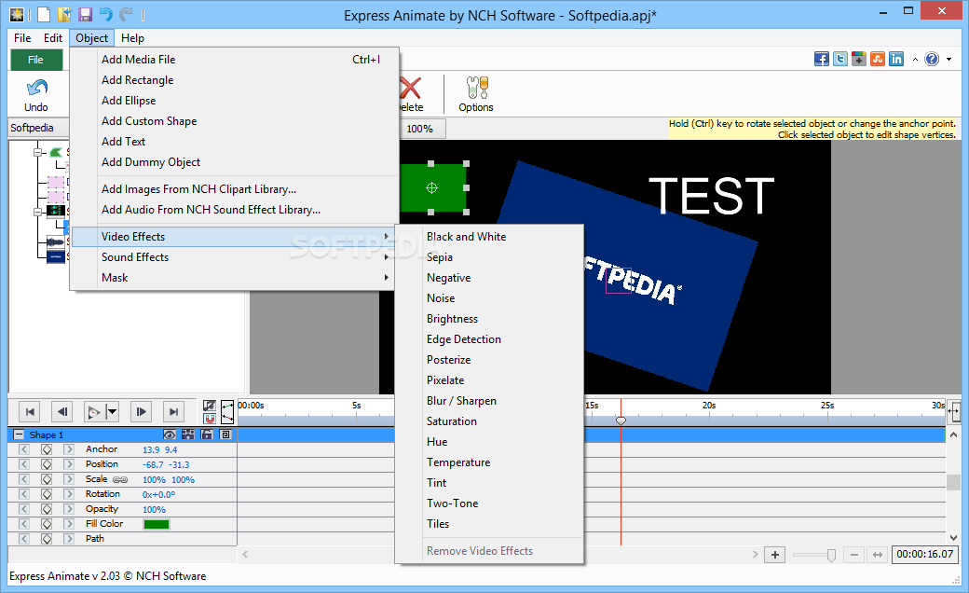Click the blue Help question mark icon
969x593 pixels.
point(932,59)
